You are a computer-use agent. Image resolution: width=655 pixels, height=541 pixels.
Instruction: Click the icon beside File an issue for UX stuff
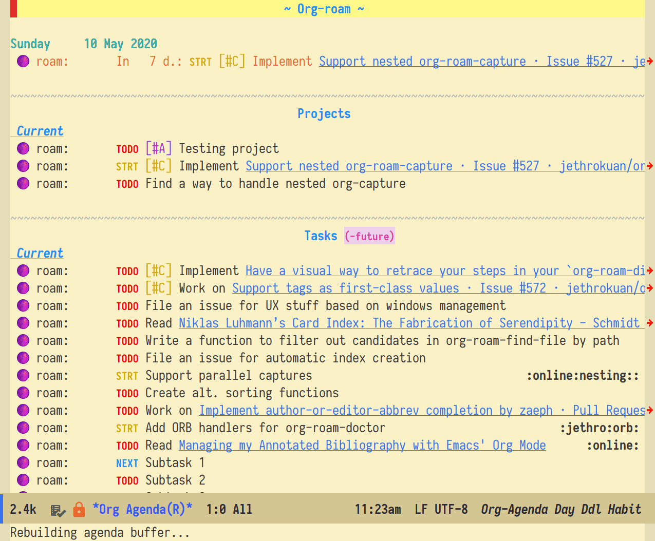tap(23, 306)
